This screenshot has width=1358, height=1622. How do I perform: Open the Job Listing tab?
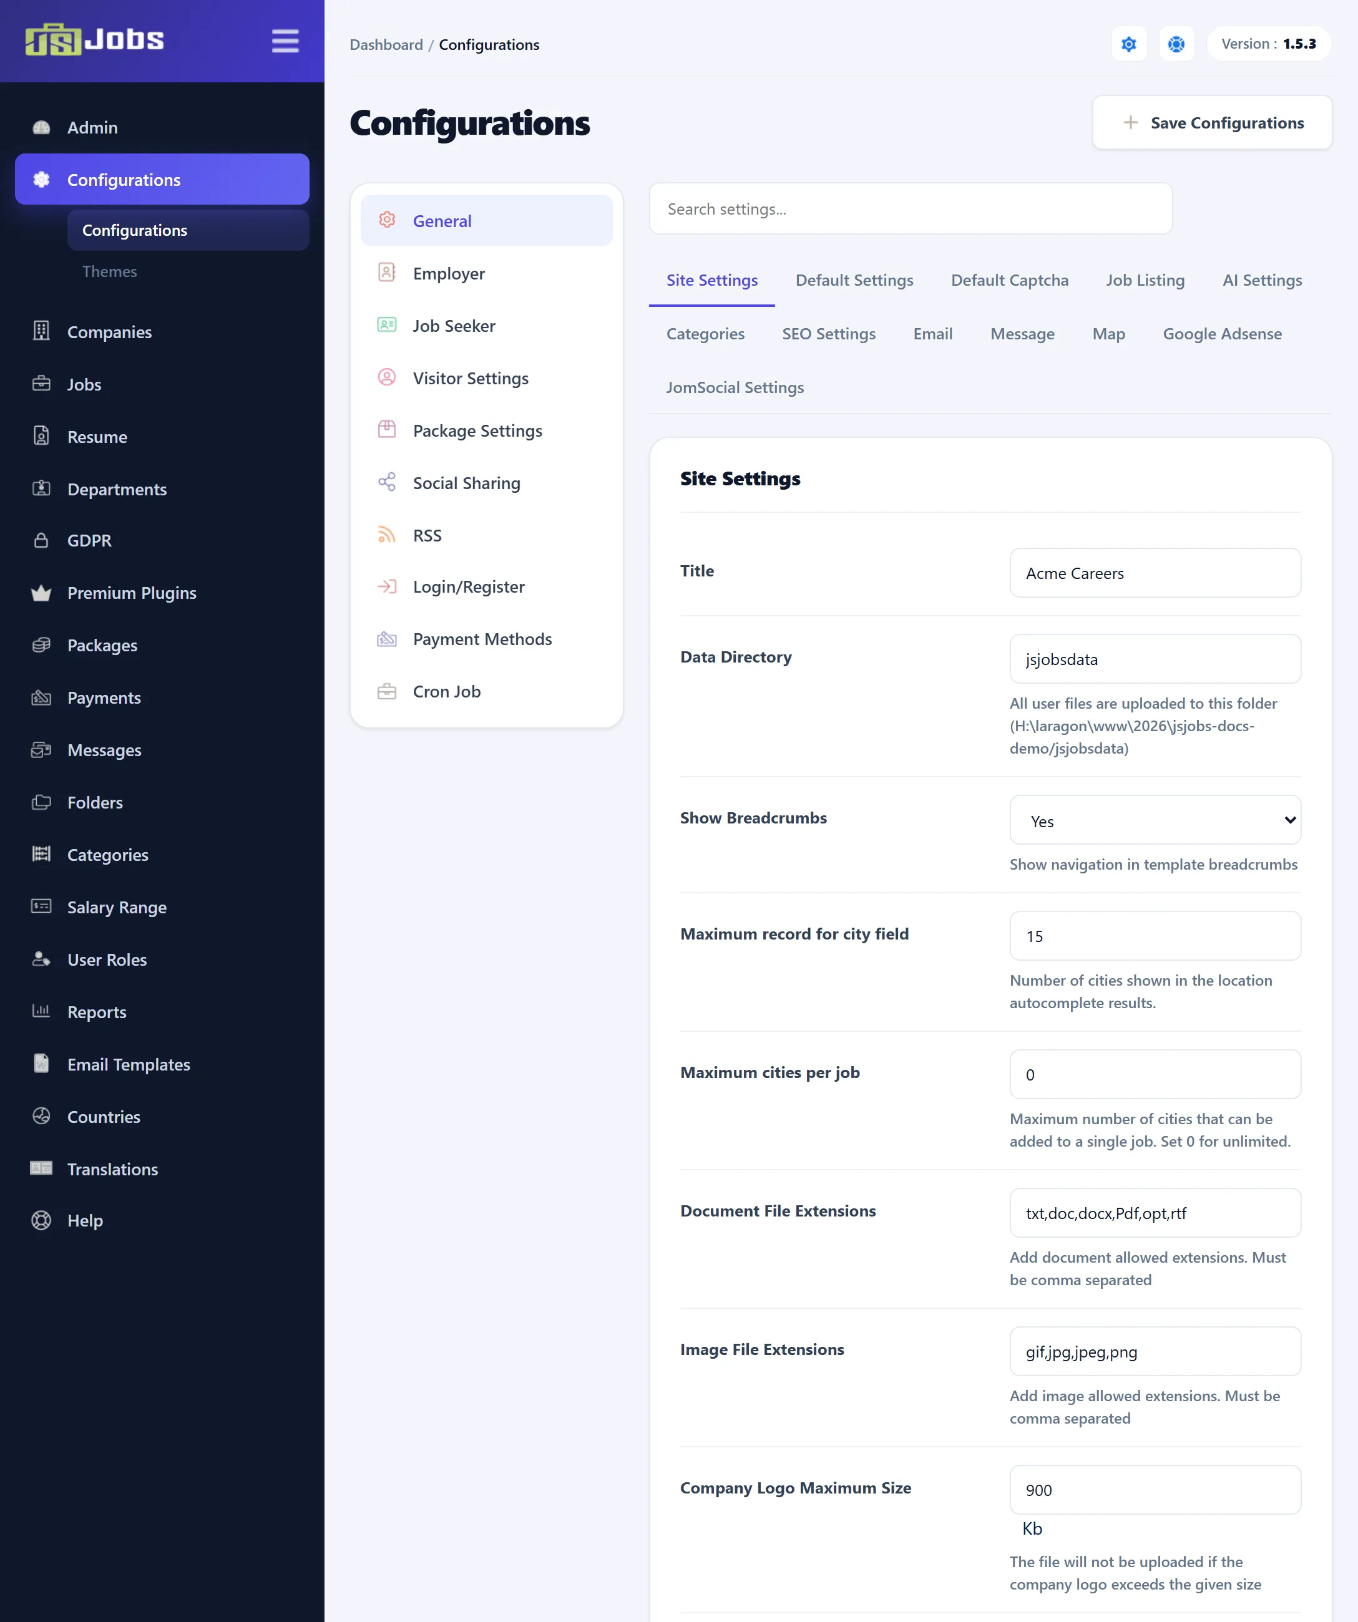[x=1145, y=280]
